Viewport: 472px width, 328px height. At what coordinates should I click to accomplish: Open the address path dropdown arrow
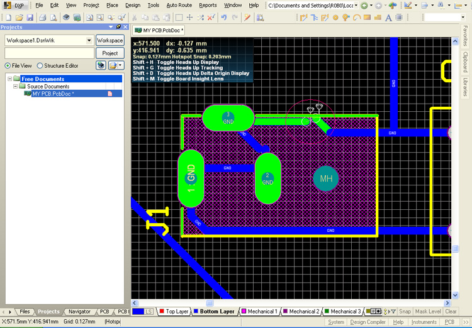click(356, 5)
